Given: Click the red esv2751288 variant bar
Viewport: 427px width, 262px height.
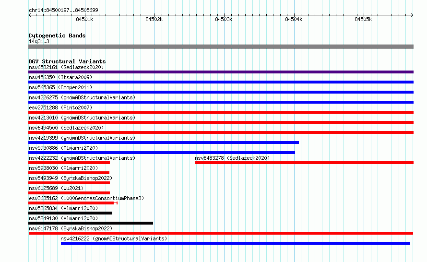Looking at the screenshot, I should coord(221,112).
